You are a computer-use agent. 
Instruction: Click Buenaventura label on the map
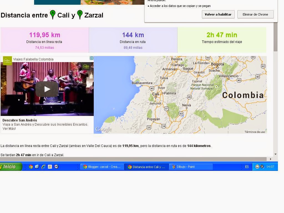pos(142,83)
